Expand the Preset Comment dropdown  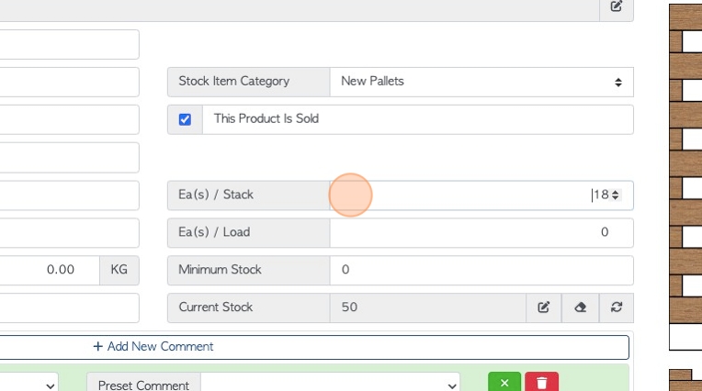tap(330, 385)
